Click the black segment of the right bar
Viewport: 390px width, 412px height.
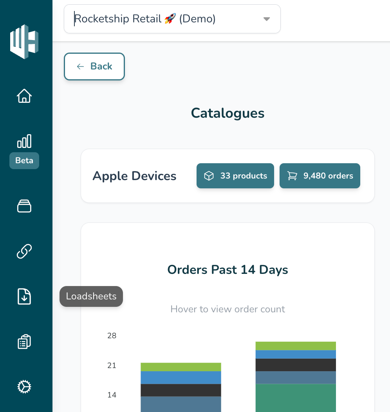(296, 365)
